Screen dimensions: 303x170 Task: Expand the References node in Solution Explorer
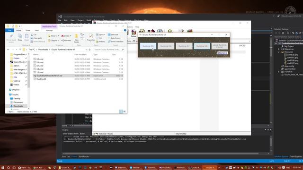(x=279, y=49)
